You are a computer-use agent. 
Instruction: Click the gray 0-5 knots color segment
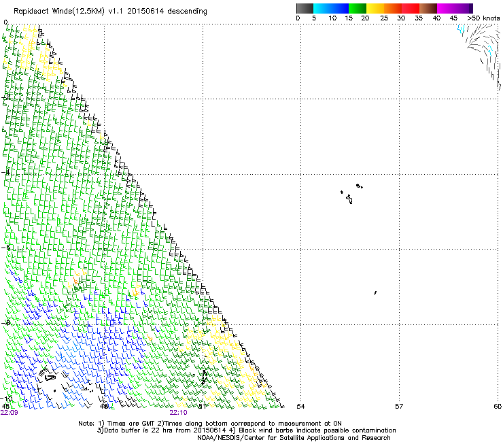click(305, 8)
